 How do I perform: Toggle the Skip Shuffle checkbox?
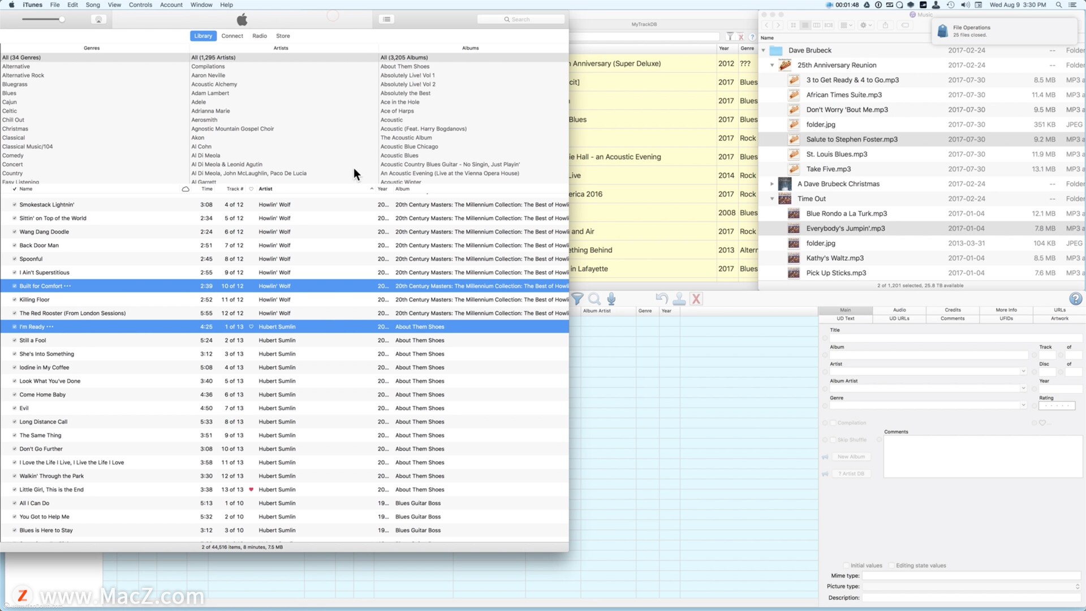tap(833, 440)
